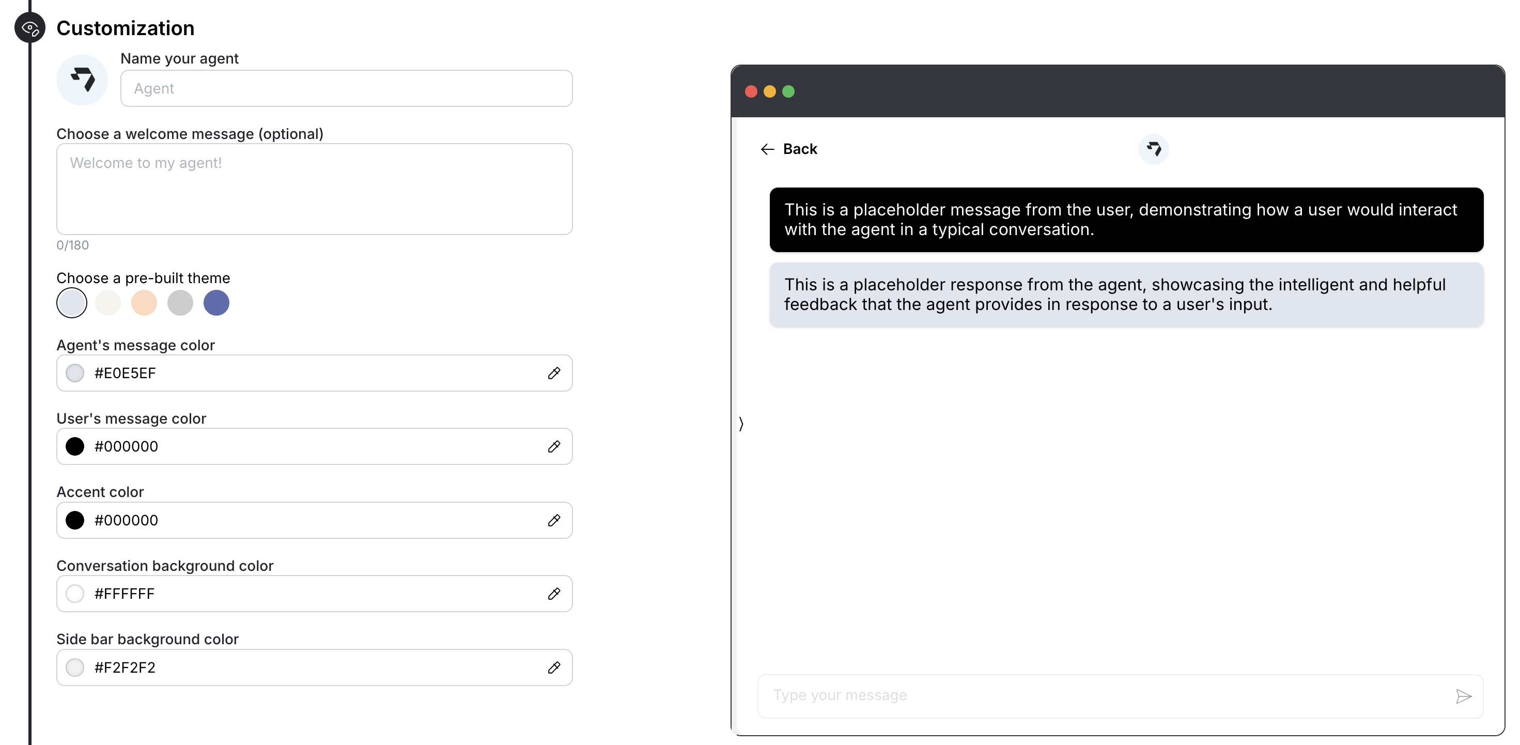
Task: Select the light blue-gray pre-built theme
Action: pyautogui.click(x=72, y=303)
